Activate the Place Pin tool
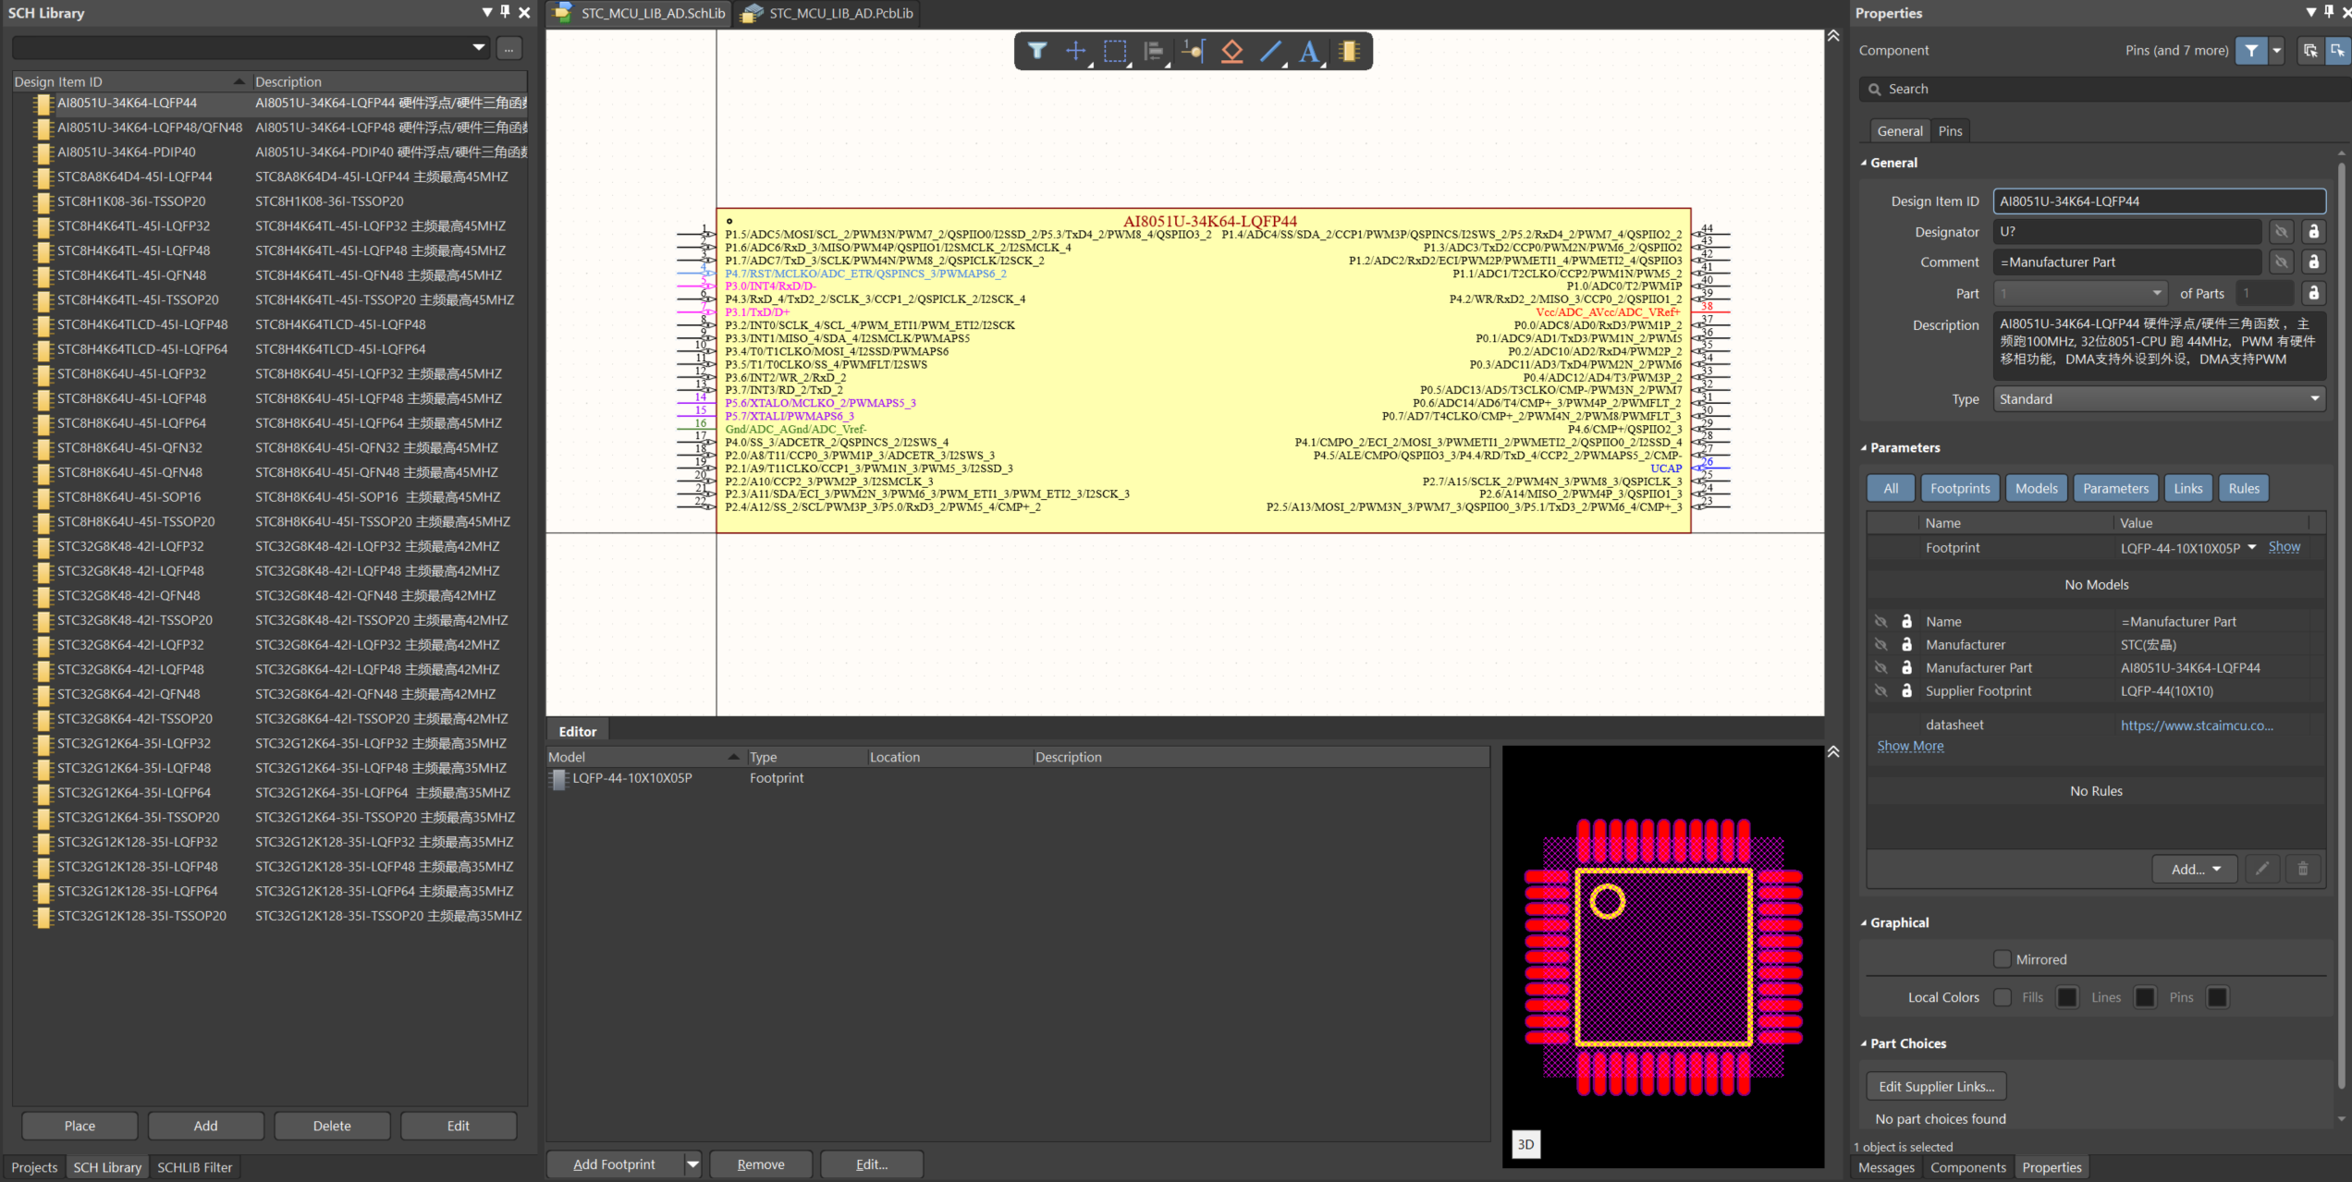This screenshot has width=2352, height=1182. tap(1193, 51)
